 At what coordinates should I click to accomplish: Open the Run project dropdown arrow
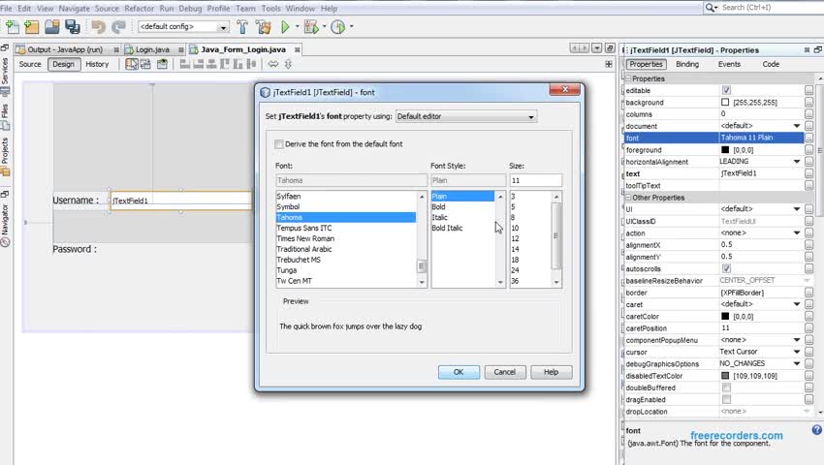click(x=297, y=27)
